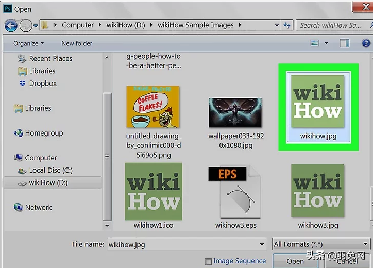Click the Dropbox icon in the sidebar

[x=22, y=83]
